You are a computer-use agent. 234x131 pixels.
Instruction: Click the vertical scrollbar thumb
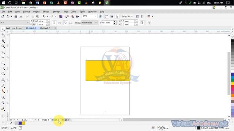(x=229, y=74)
